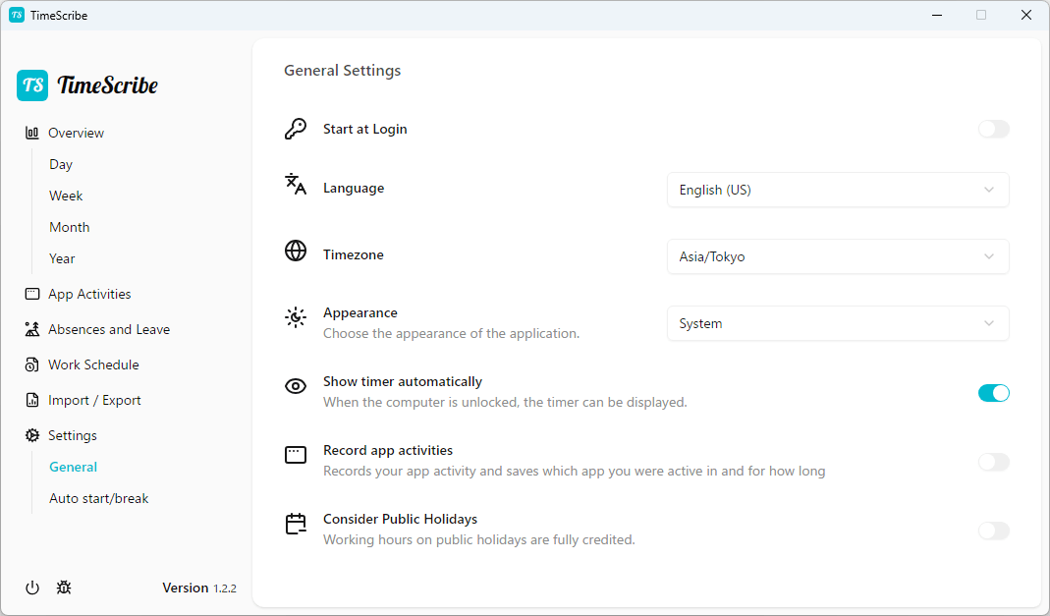Click the Start at Login label
Image resolution: width=1050 pixels, height=616 pixels.
tap(365, 130)
